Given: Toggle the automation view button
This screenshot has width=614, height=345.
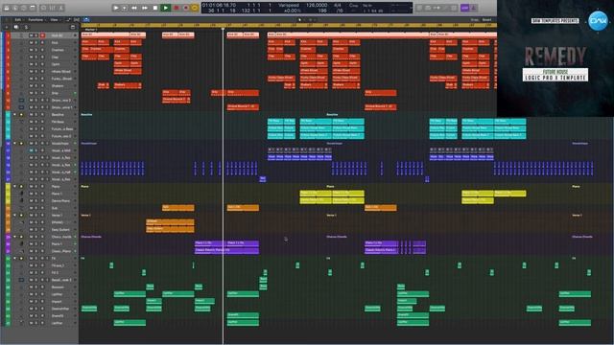Looking at the screenshot, I should click(x=68, y=19).
